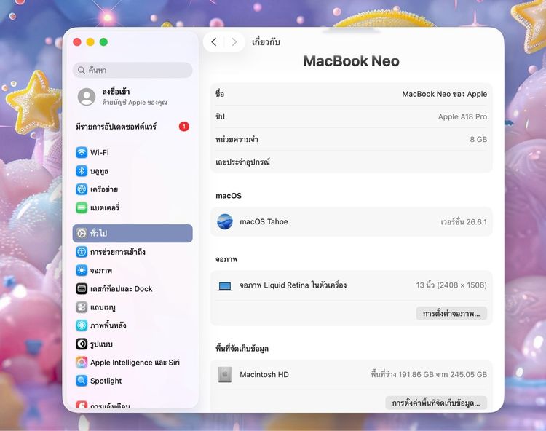Open Displays (จอภาพ) sun icon in sidebar

click(82, 270)
